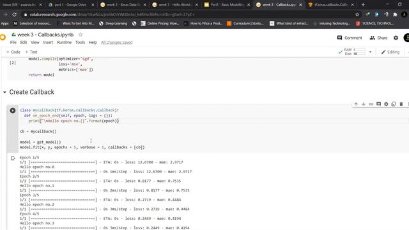Viewport: 409px width, 230px height.
Task: Open the Google account avatar
Action: pyautogui.click(x=406, y=38)
